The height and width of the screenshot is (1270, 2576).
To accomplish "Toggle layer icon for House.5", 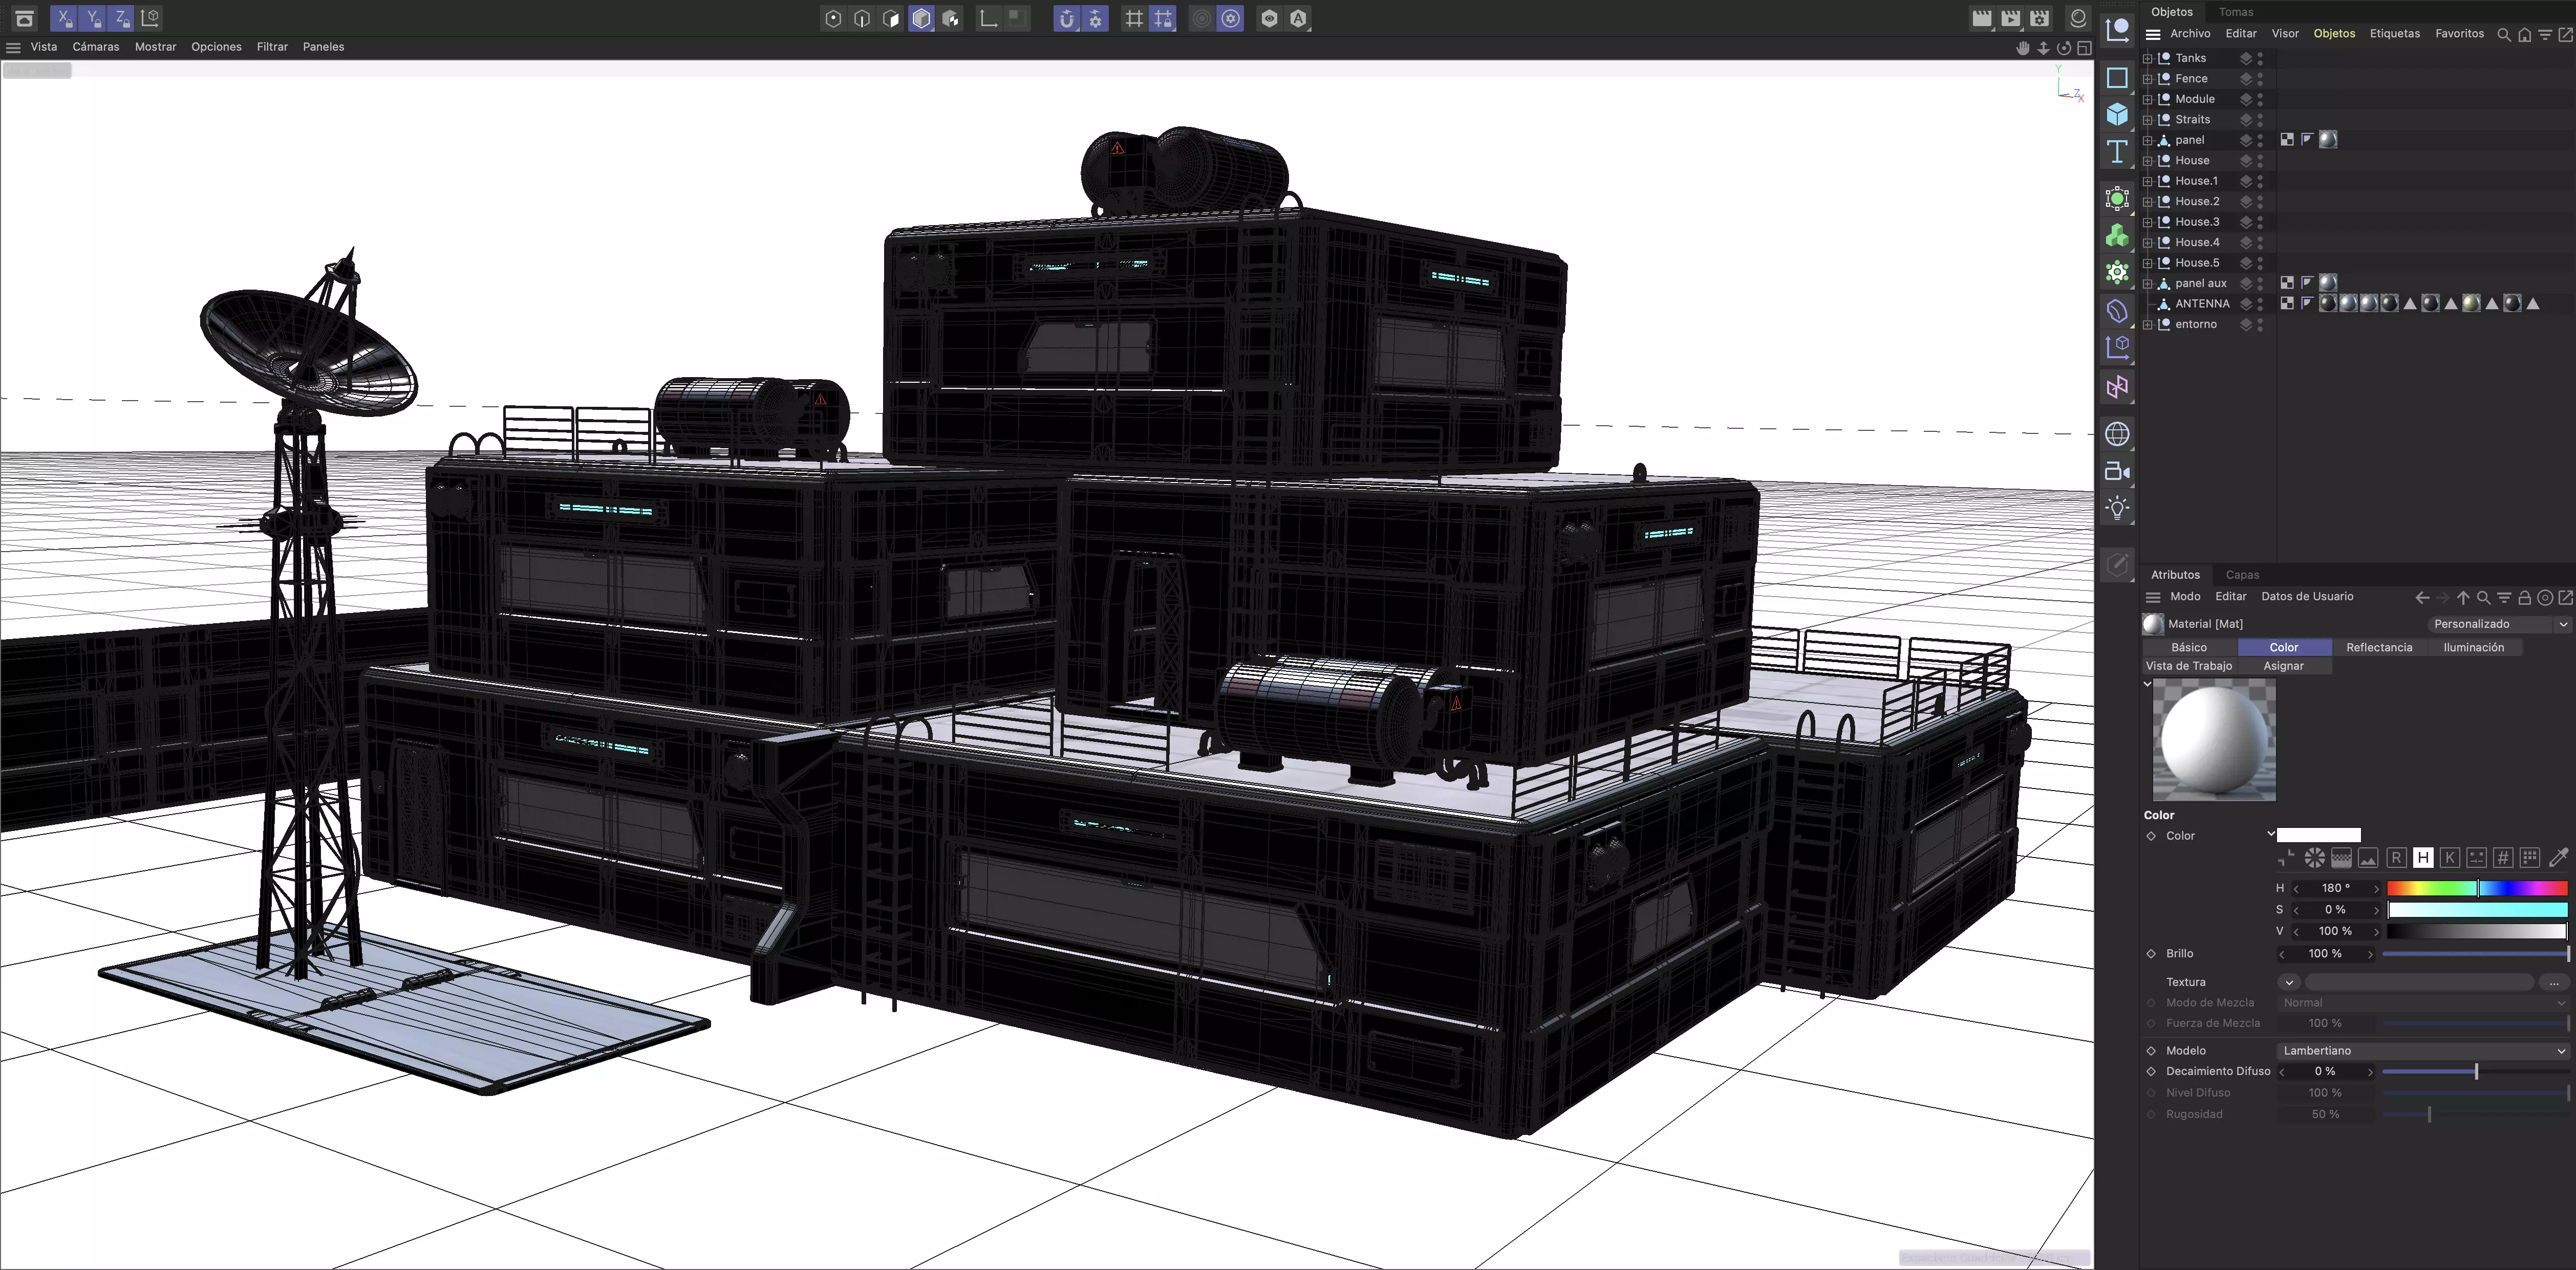I will coord(2245,263).
